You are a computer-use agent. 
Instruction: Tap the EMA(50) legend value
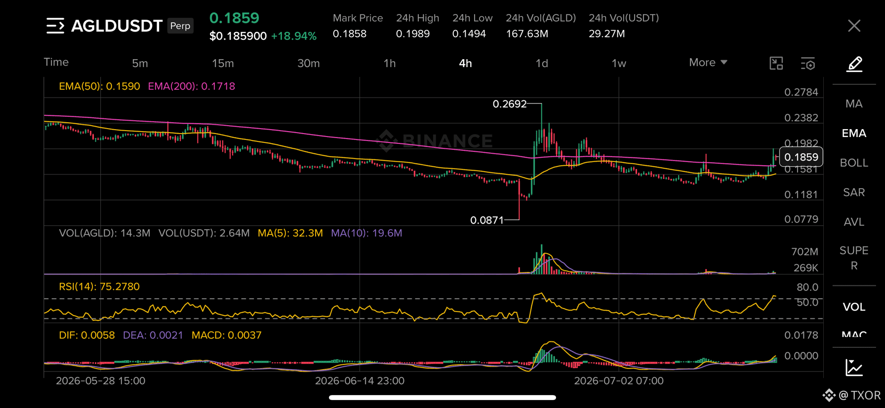99,86
